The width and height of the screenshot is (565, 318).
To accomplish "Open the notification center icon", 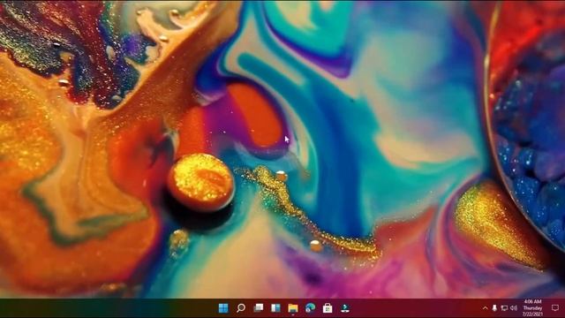I will tap(555, 308).
